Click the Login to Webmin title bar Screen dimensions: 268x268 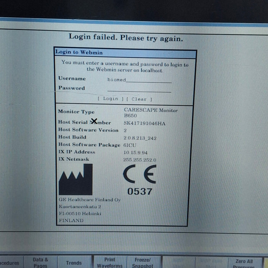tap(125, 52)
